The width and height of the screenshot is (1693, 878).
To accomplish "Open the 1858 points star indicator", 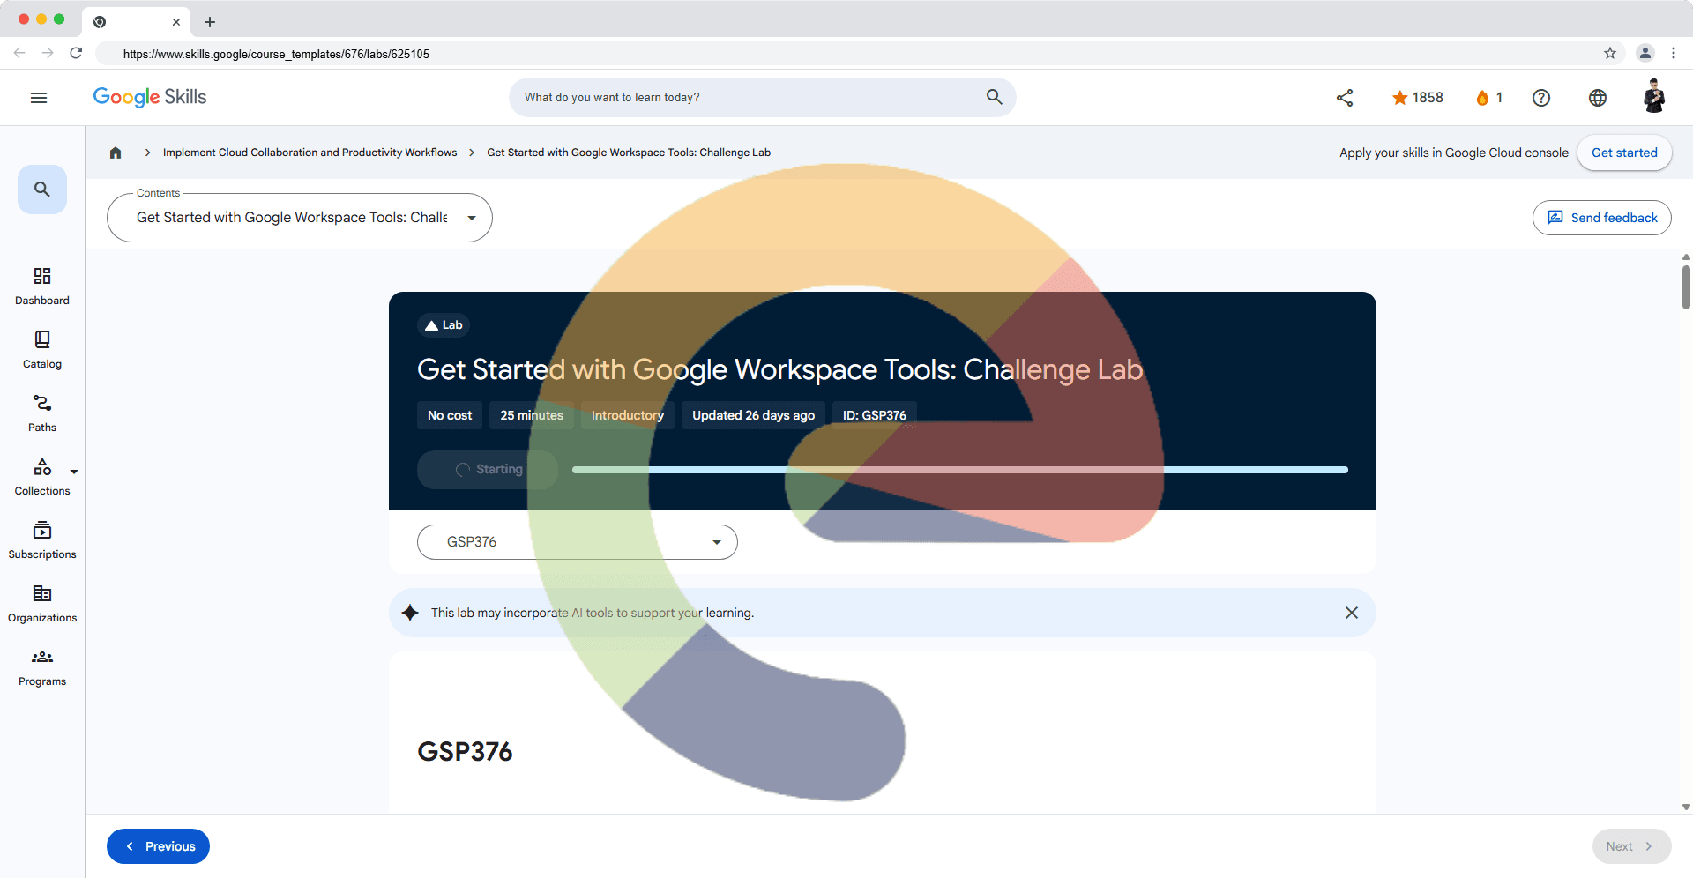I will click(1417, 98).
